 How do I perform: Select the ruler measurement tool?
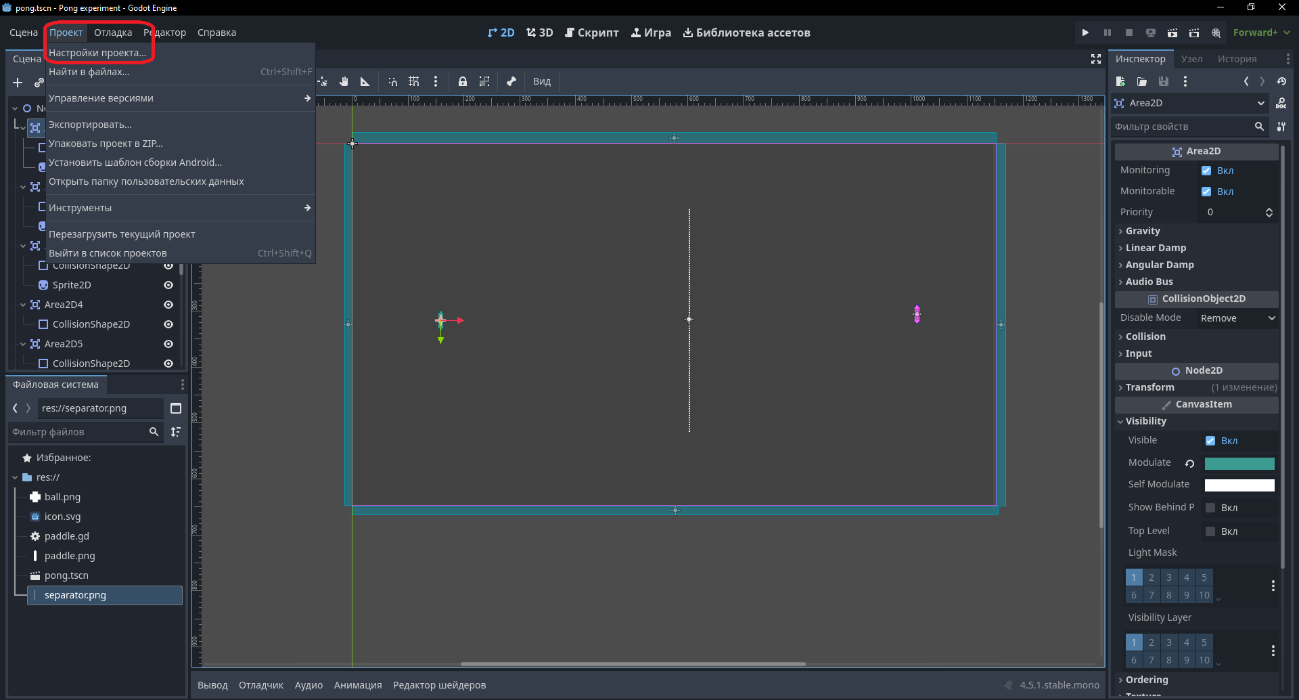click(x=365, y=81)
